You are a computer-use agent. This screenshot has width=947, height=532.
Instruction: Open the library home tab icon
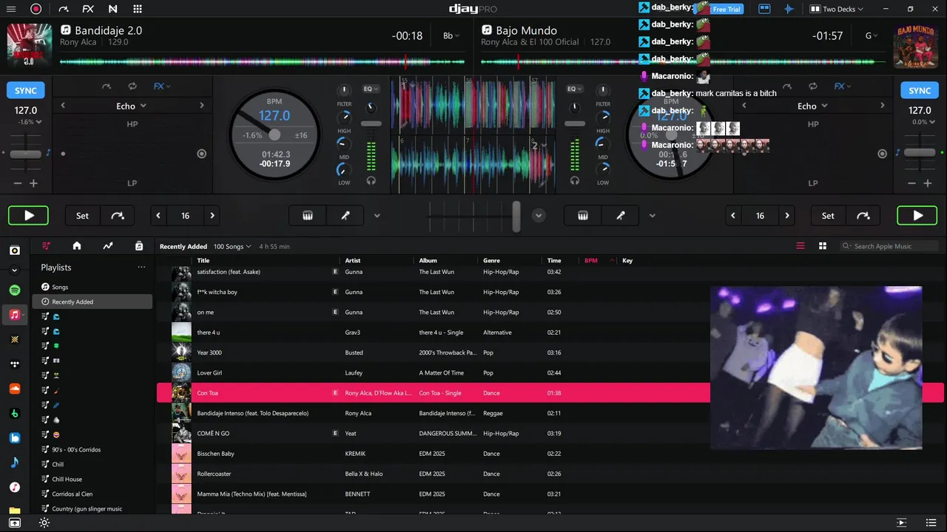(77, 246)
